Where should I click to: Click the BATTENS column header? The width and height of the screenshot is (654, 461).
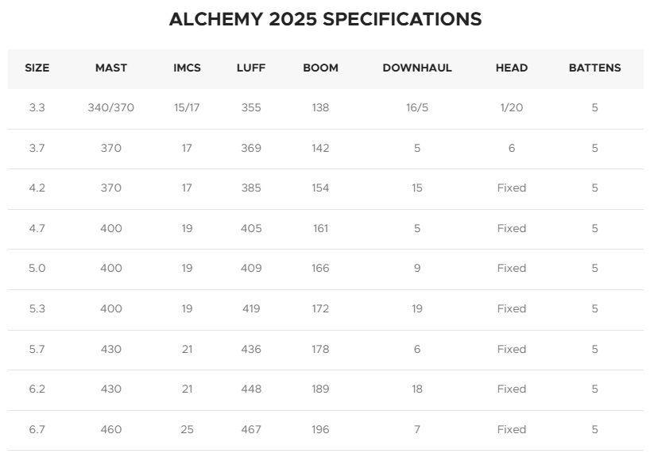coord(594,68)
